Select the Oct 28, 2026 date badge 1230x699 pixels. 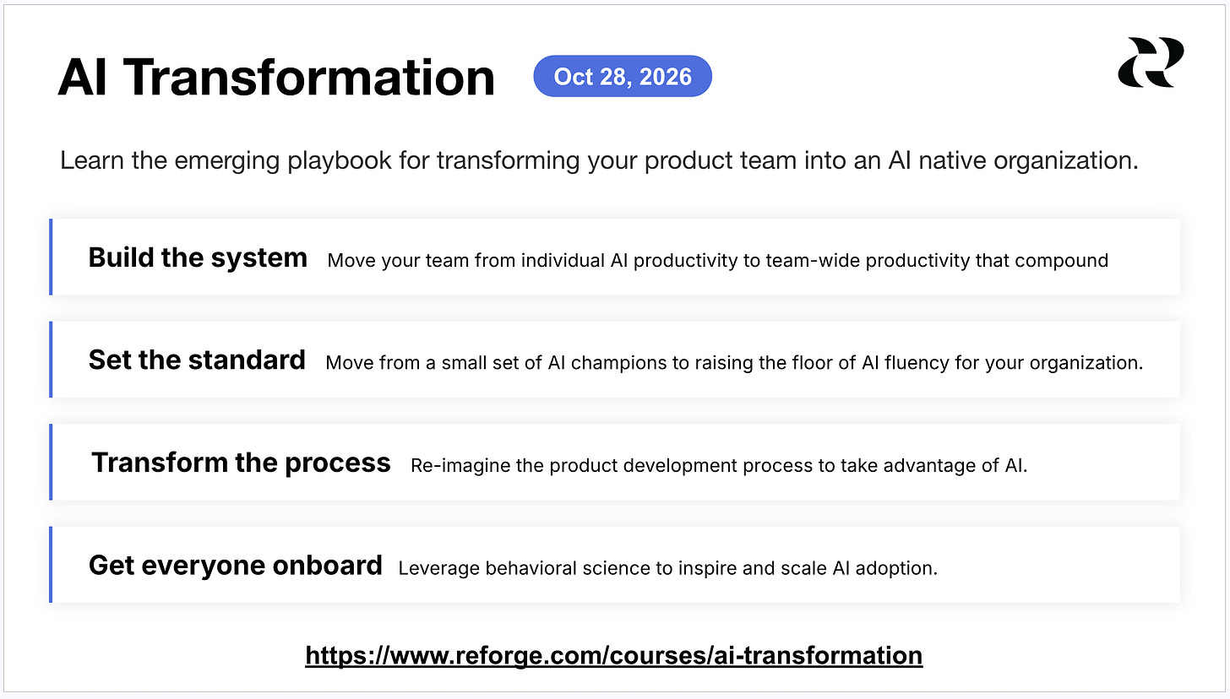click(x=623, y=77)
